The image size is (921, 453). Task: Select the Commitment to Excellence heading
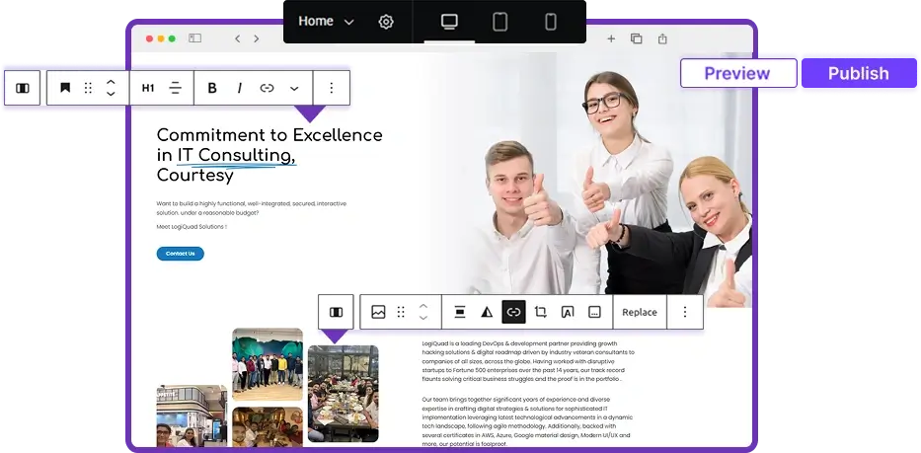(269, 155)
